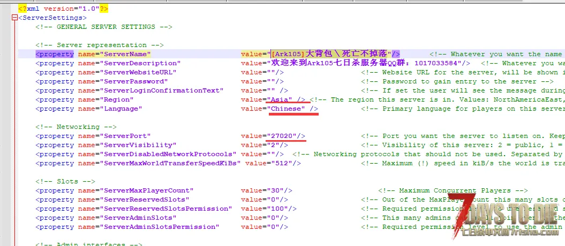565x246 pixels.
Task: Click the name="ServerAdminSlots" attribute
Action: pos(127,218)
